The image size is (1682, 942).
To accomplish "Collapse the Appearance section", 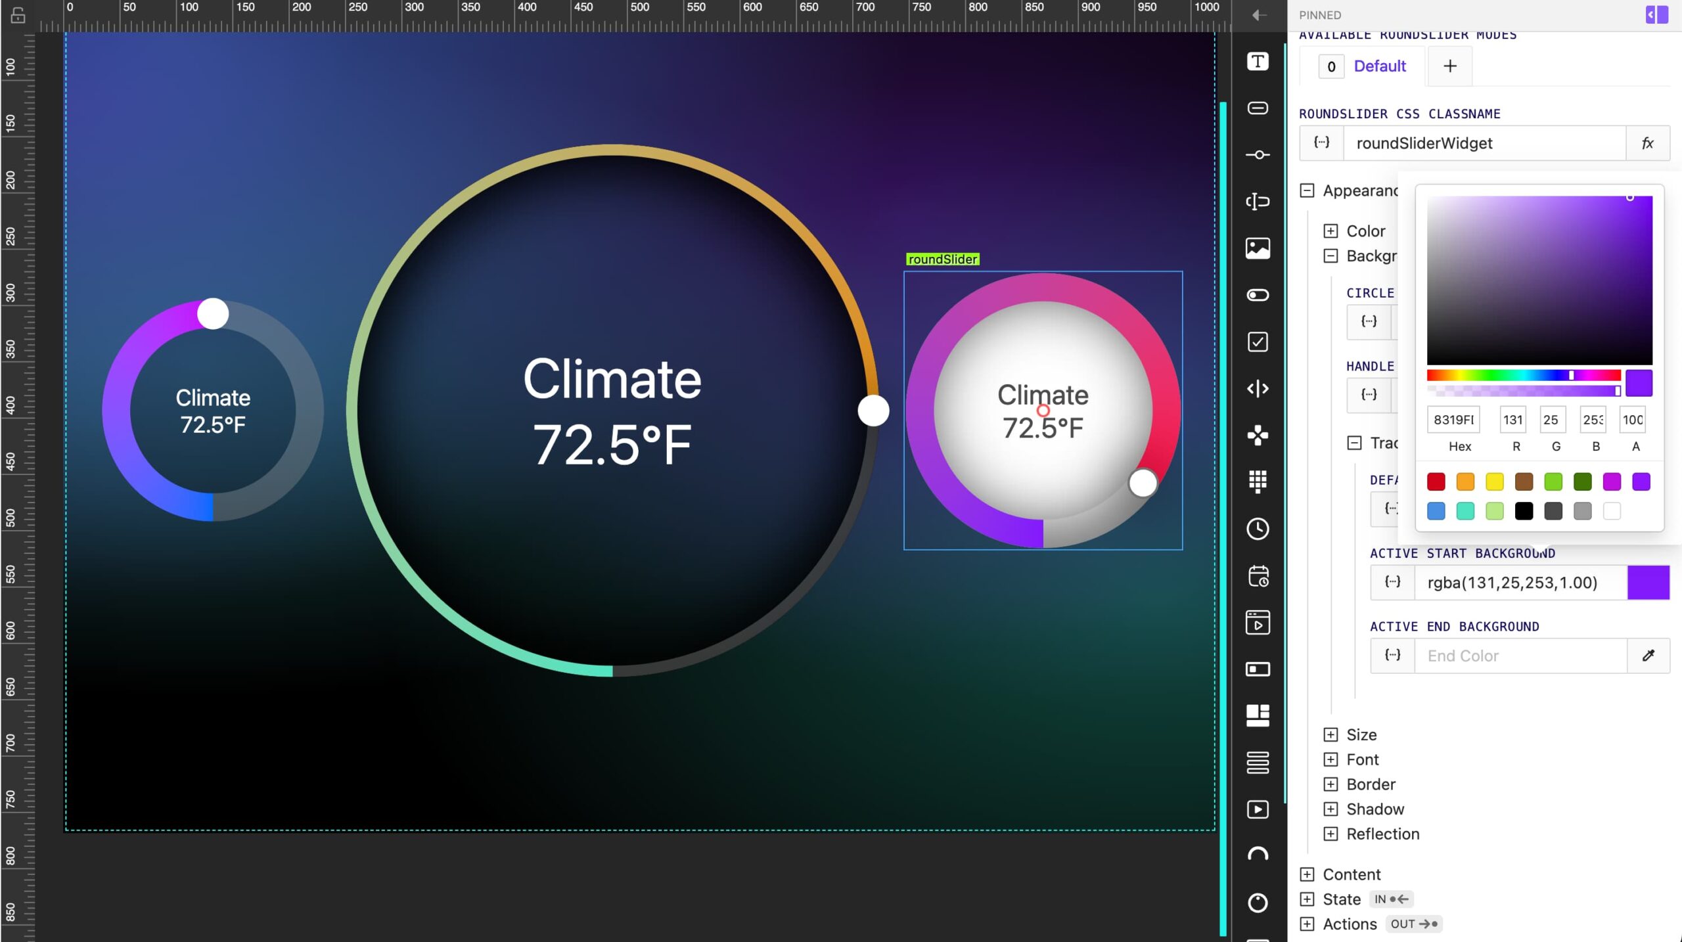I will tap(1307, 191).
